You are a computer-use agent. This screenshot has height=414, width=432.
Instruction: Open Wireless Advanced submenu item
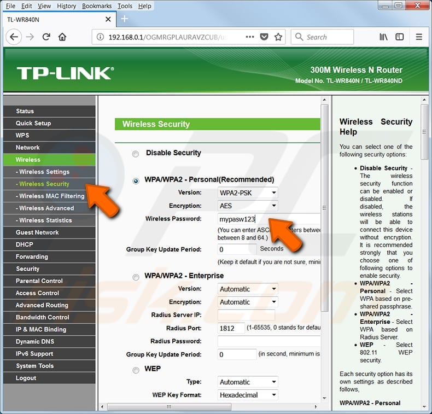click(x=49, y=208)
